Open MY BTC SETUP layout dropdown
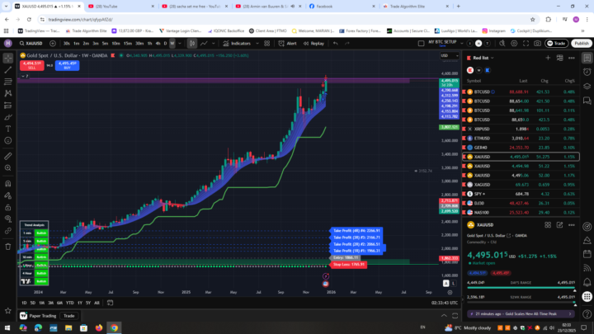 click(461, 44)
